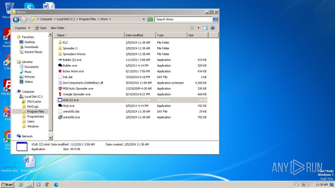The width and height of the screenshot is (335, 188).
Task: Select the unins000.dat file name
Action: (71, 111)
